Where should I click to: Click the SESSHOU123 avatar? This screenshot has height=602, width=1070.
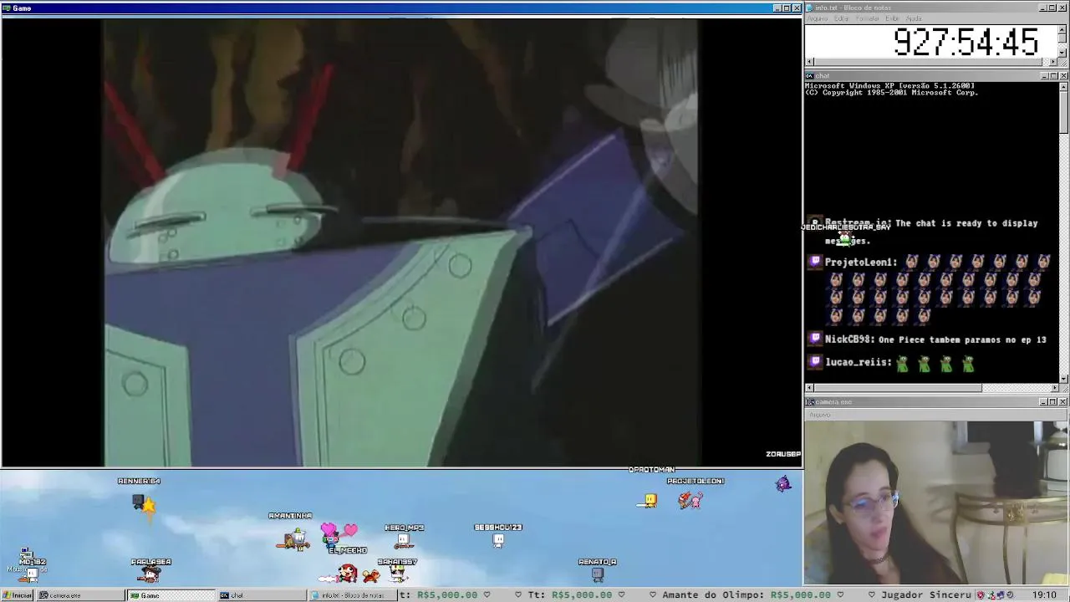pyautogui.click(x=498, y=540)
